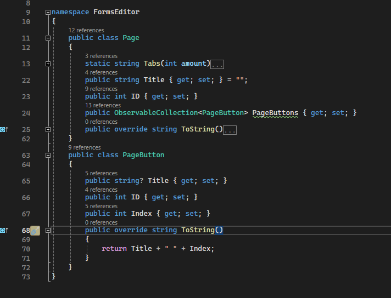Open "3 references" above Tabs method
Screen dimensions: 391x298
(101, 56)
